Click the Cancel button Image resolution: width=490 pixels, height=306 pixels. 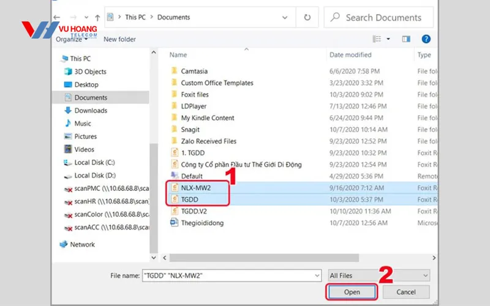406,292
